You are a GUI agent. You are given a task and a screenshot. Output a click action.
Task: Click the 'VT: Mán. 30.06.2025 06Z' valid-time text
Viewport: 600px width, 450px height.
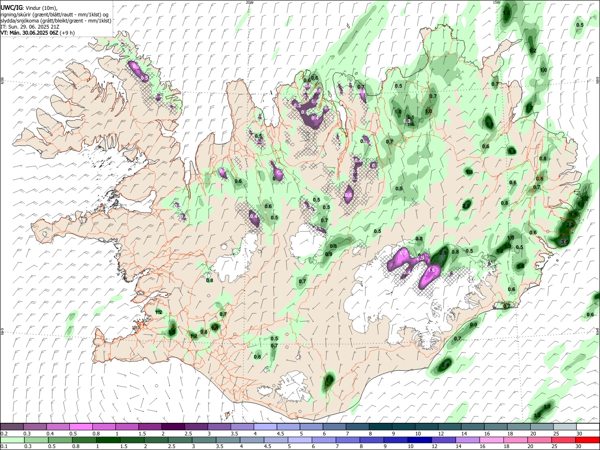pyautogui.click(x=30, y=33)
